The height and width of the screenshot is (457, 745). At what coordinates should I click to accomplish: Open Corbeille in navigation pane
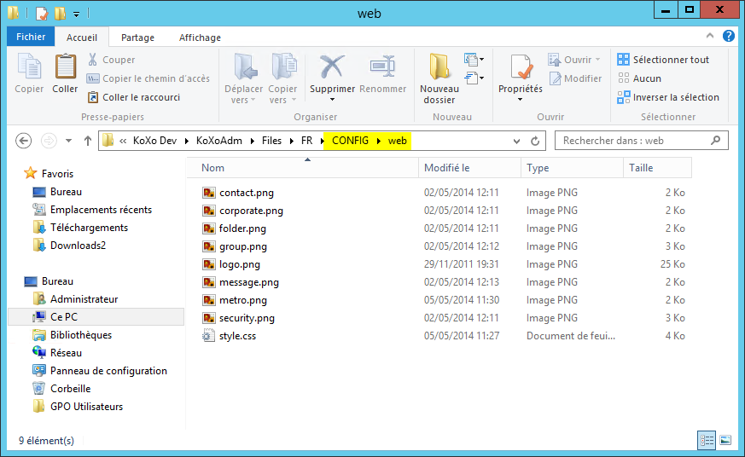click(x=70, y=389)
